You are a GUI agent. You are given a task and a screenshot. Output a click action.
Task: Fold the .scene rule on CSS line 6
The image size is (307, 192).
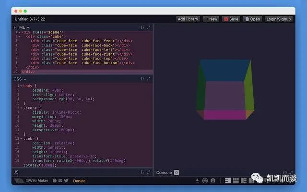pos(21,108)
